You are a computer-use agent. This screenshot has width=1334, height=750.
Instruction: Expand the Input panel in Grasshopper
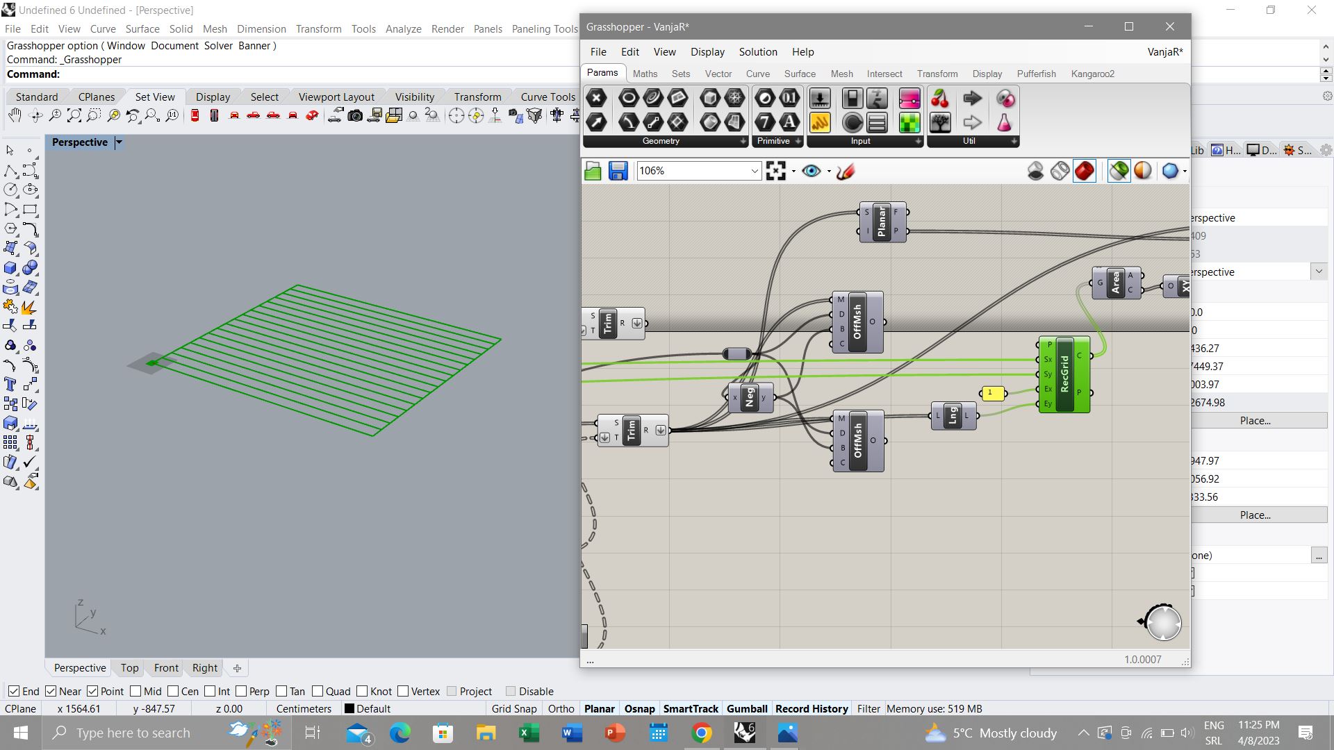coord(918,141)
